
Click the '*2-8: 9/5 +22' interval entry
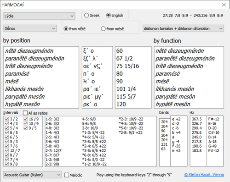(x=131, y=132)
